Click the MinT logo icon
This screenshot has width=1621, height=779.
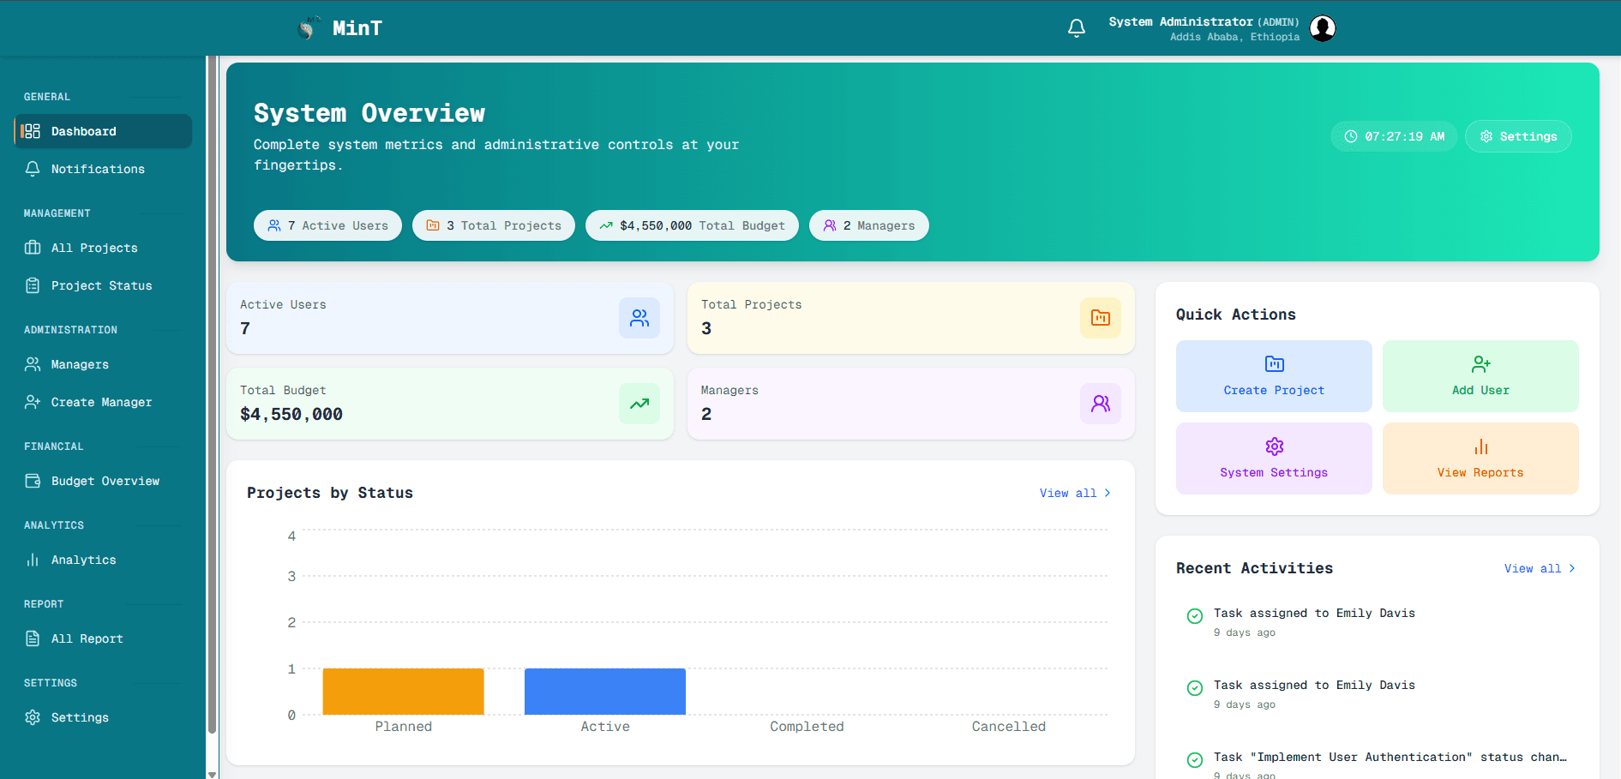point(308,28)
